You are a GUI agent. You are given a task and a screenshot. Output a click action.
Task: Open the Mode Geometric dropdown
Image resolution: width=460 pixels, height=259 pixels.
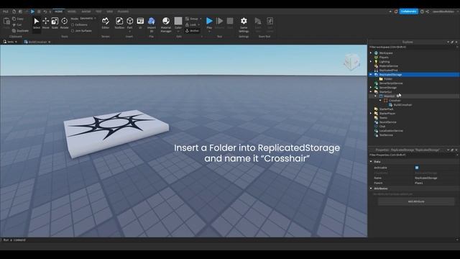coord(88,19)
